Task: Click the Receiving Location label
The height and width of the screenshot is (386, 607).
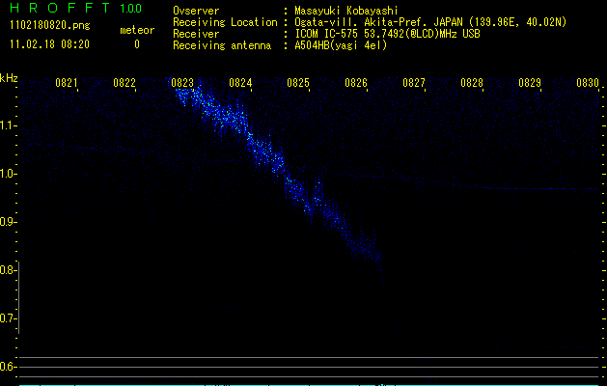Action: pos(225,22)
